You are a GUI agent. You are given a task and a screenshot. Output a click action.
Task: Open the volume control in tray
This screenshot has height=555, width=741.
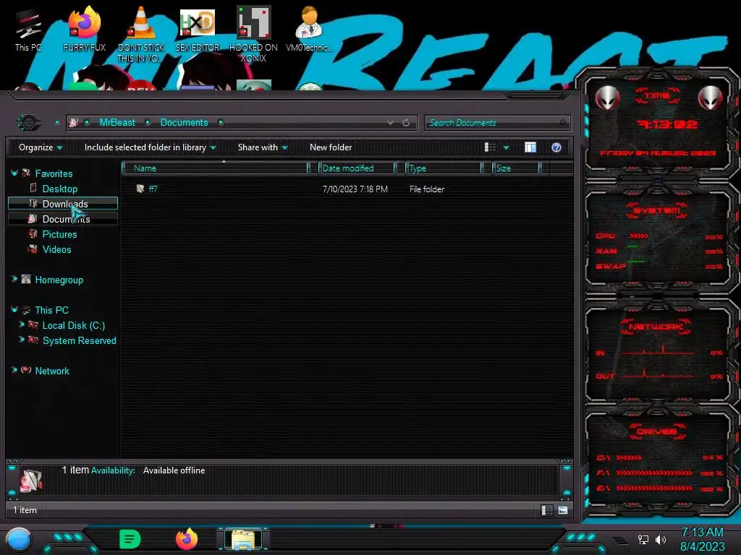point(661,539)
